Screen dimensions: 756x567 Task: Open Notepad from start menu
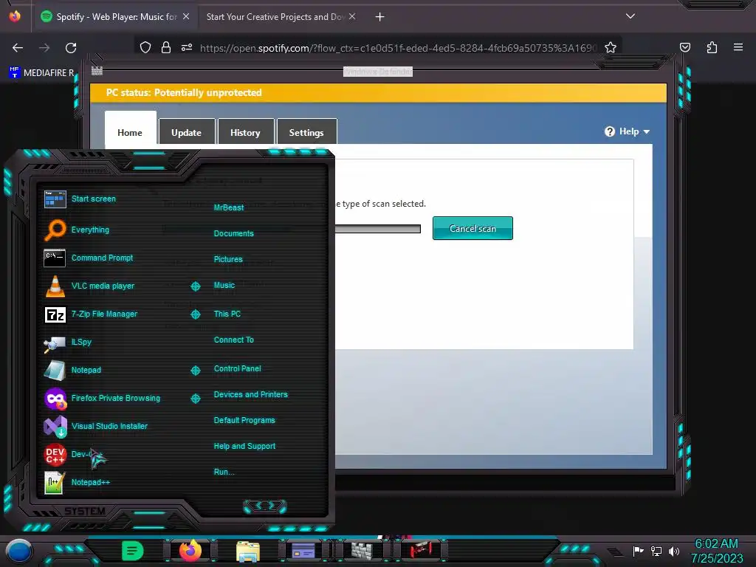point(73,370)
